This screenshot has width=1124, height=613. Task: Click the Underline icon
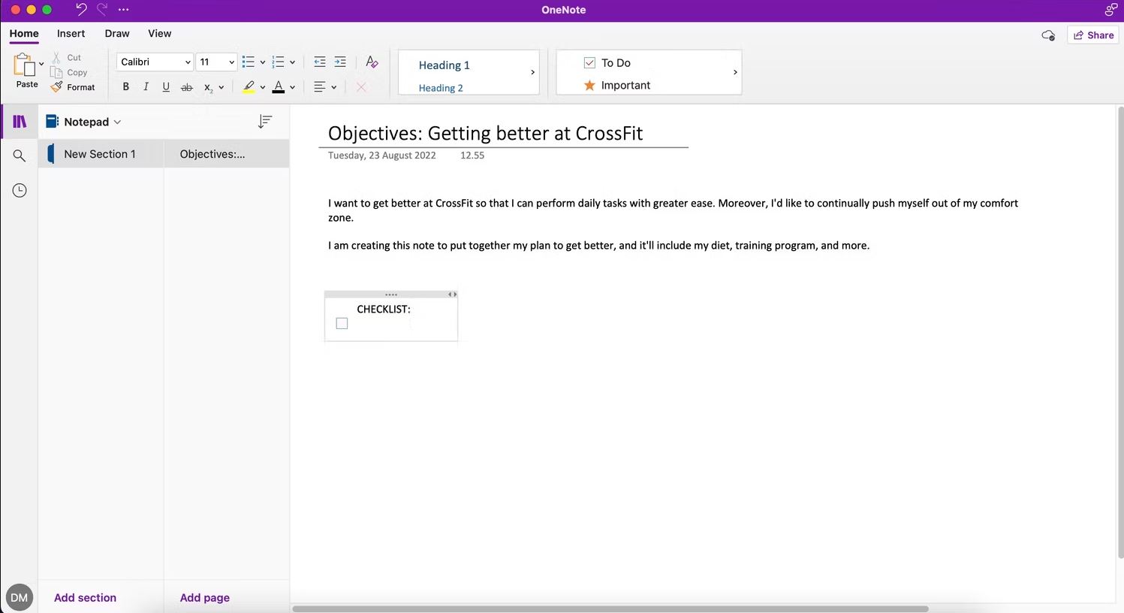(166, 87)
